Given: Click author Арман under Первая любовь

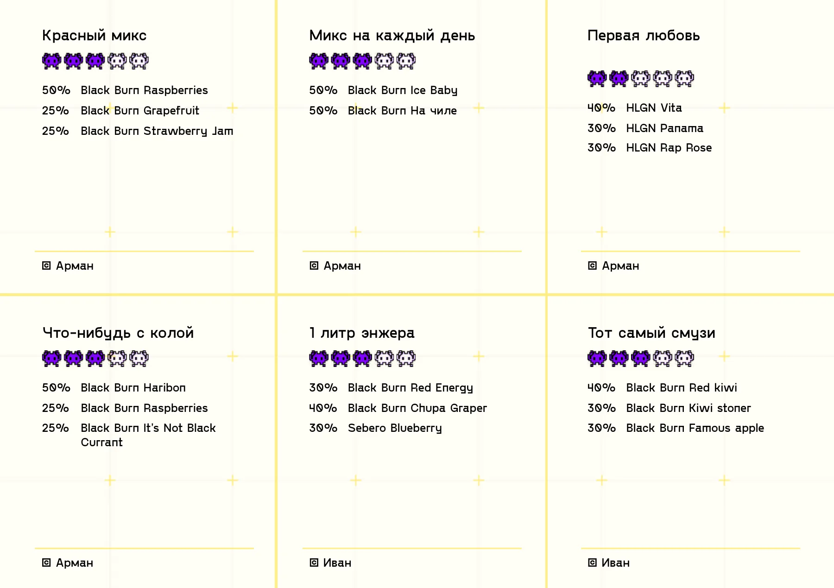Looking at the screenshot, I should coord(620,266).
